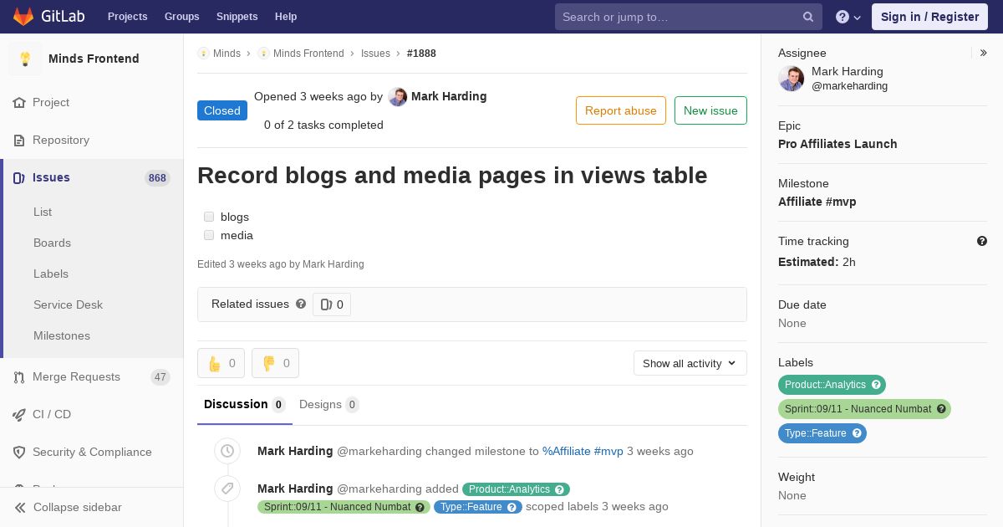Check the blogs task checkbox
Screen dimensions: 1003x527
click(x=209, y=217)
